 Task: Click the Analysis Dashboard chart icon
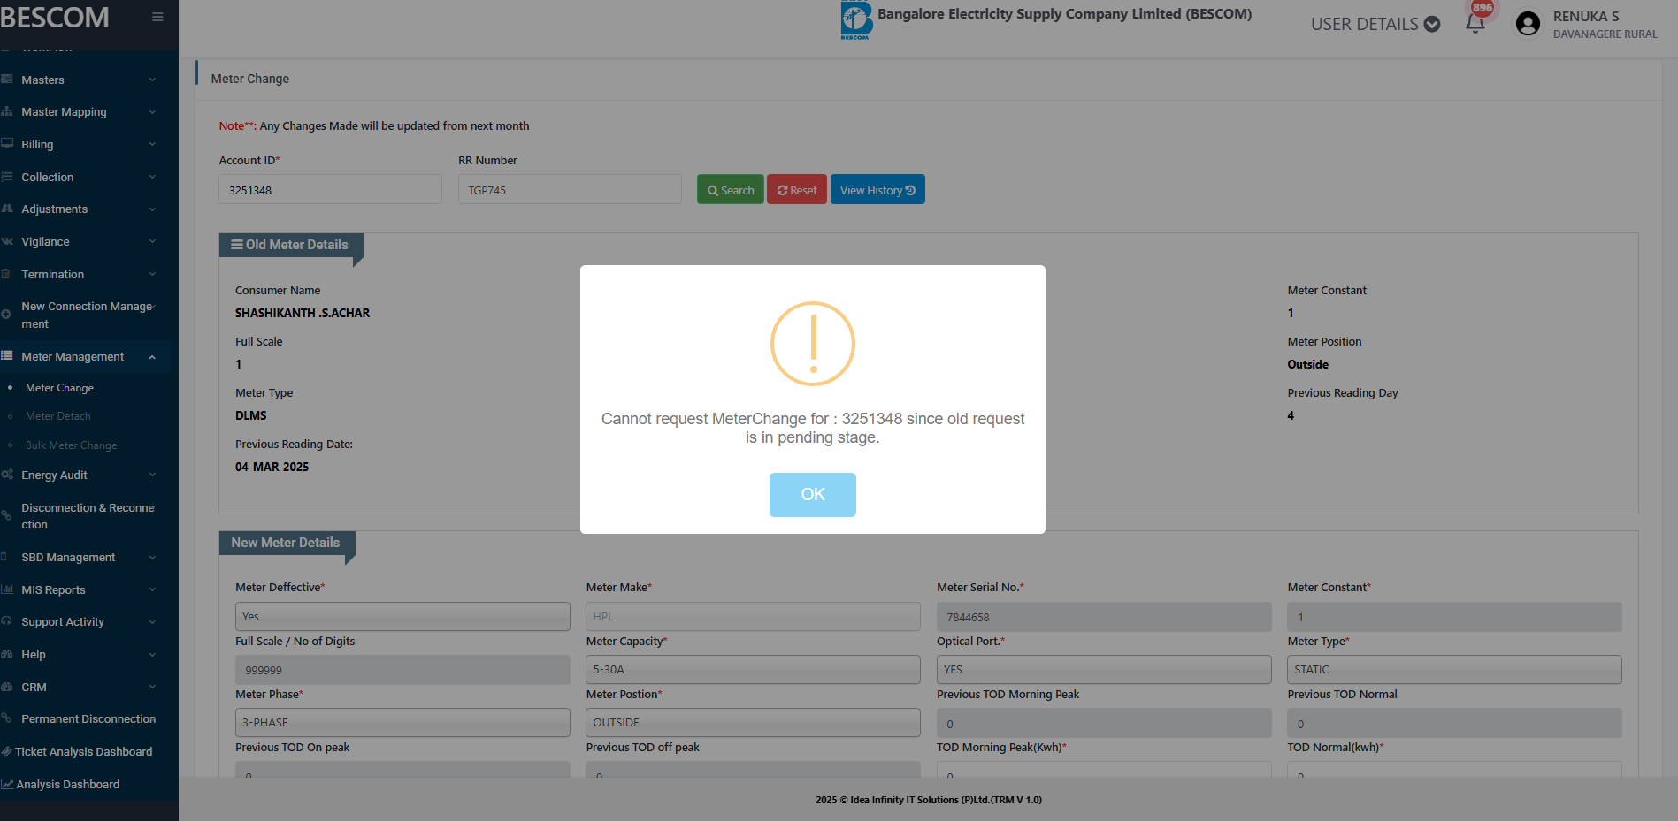(x=7, y=785)
